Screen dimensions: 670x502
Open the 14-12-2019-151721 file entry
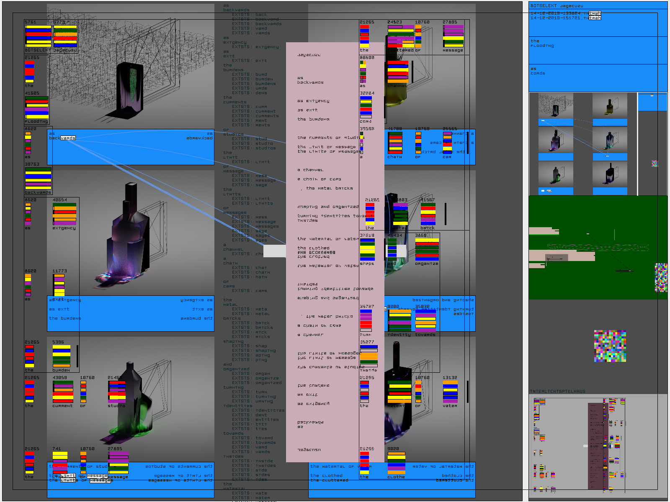pos(565,18)
